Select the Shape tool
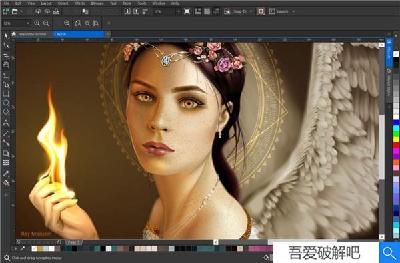 click(6, 45)
